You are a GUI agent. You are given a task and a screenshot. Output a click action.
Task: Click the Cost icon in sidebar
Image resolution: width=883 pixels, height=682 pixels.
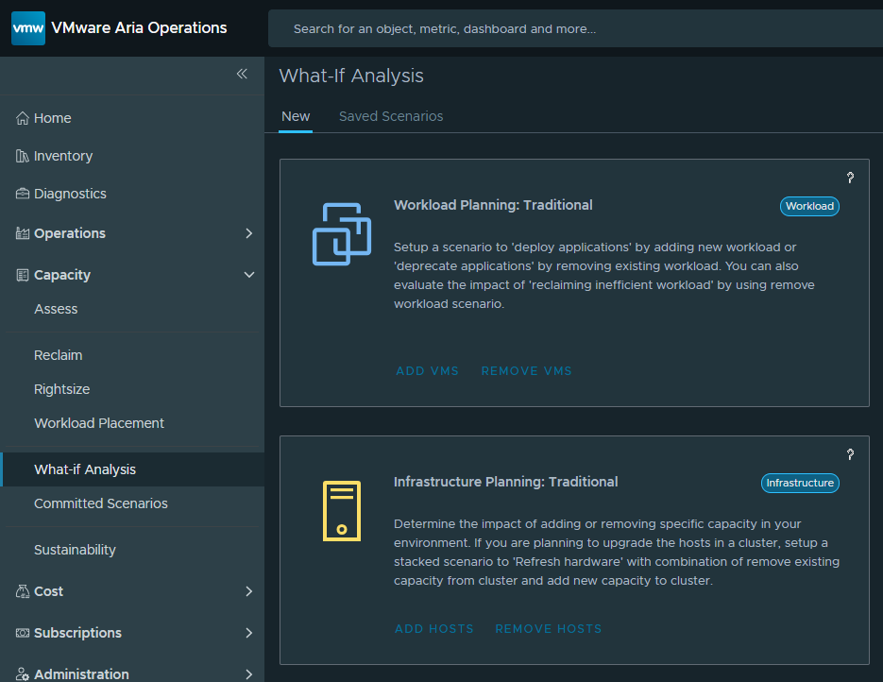click(x=23, y=591)
